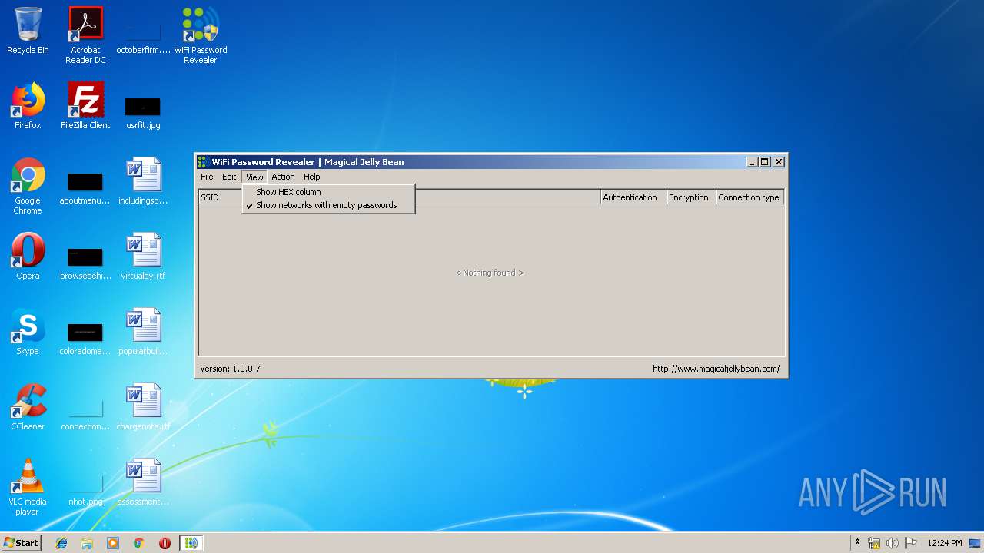Select virtualby.rtf document on desktop

pos(143,257)
